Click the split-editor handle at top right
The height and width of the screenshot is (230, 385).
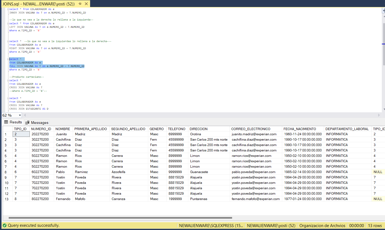[x=384, y=10]
